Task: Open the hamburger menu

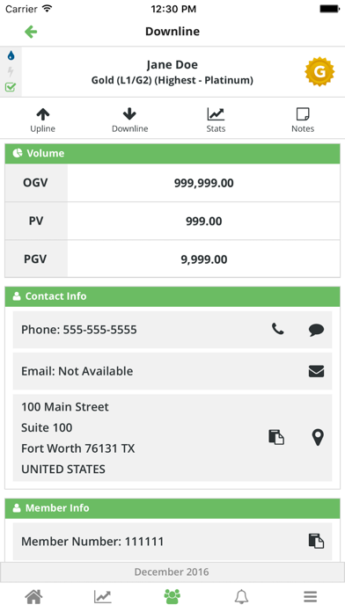Action: pyautogui.click(x=310, y=596)
